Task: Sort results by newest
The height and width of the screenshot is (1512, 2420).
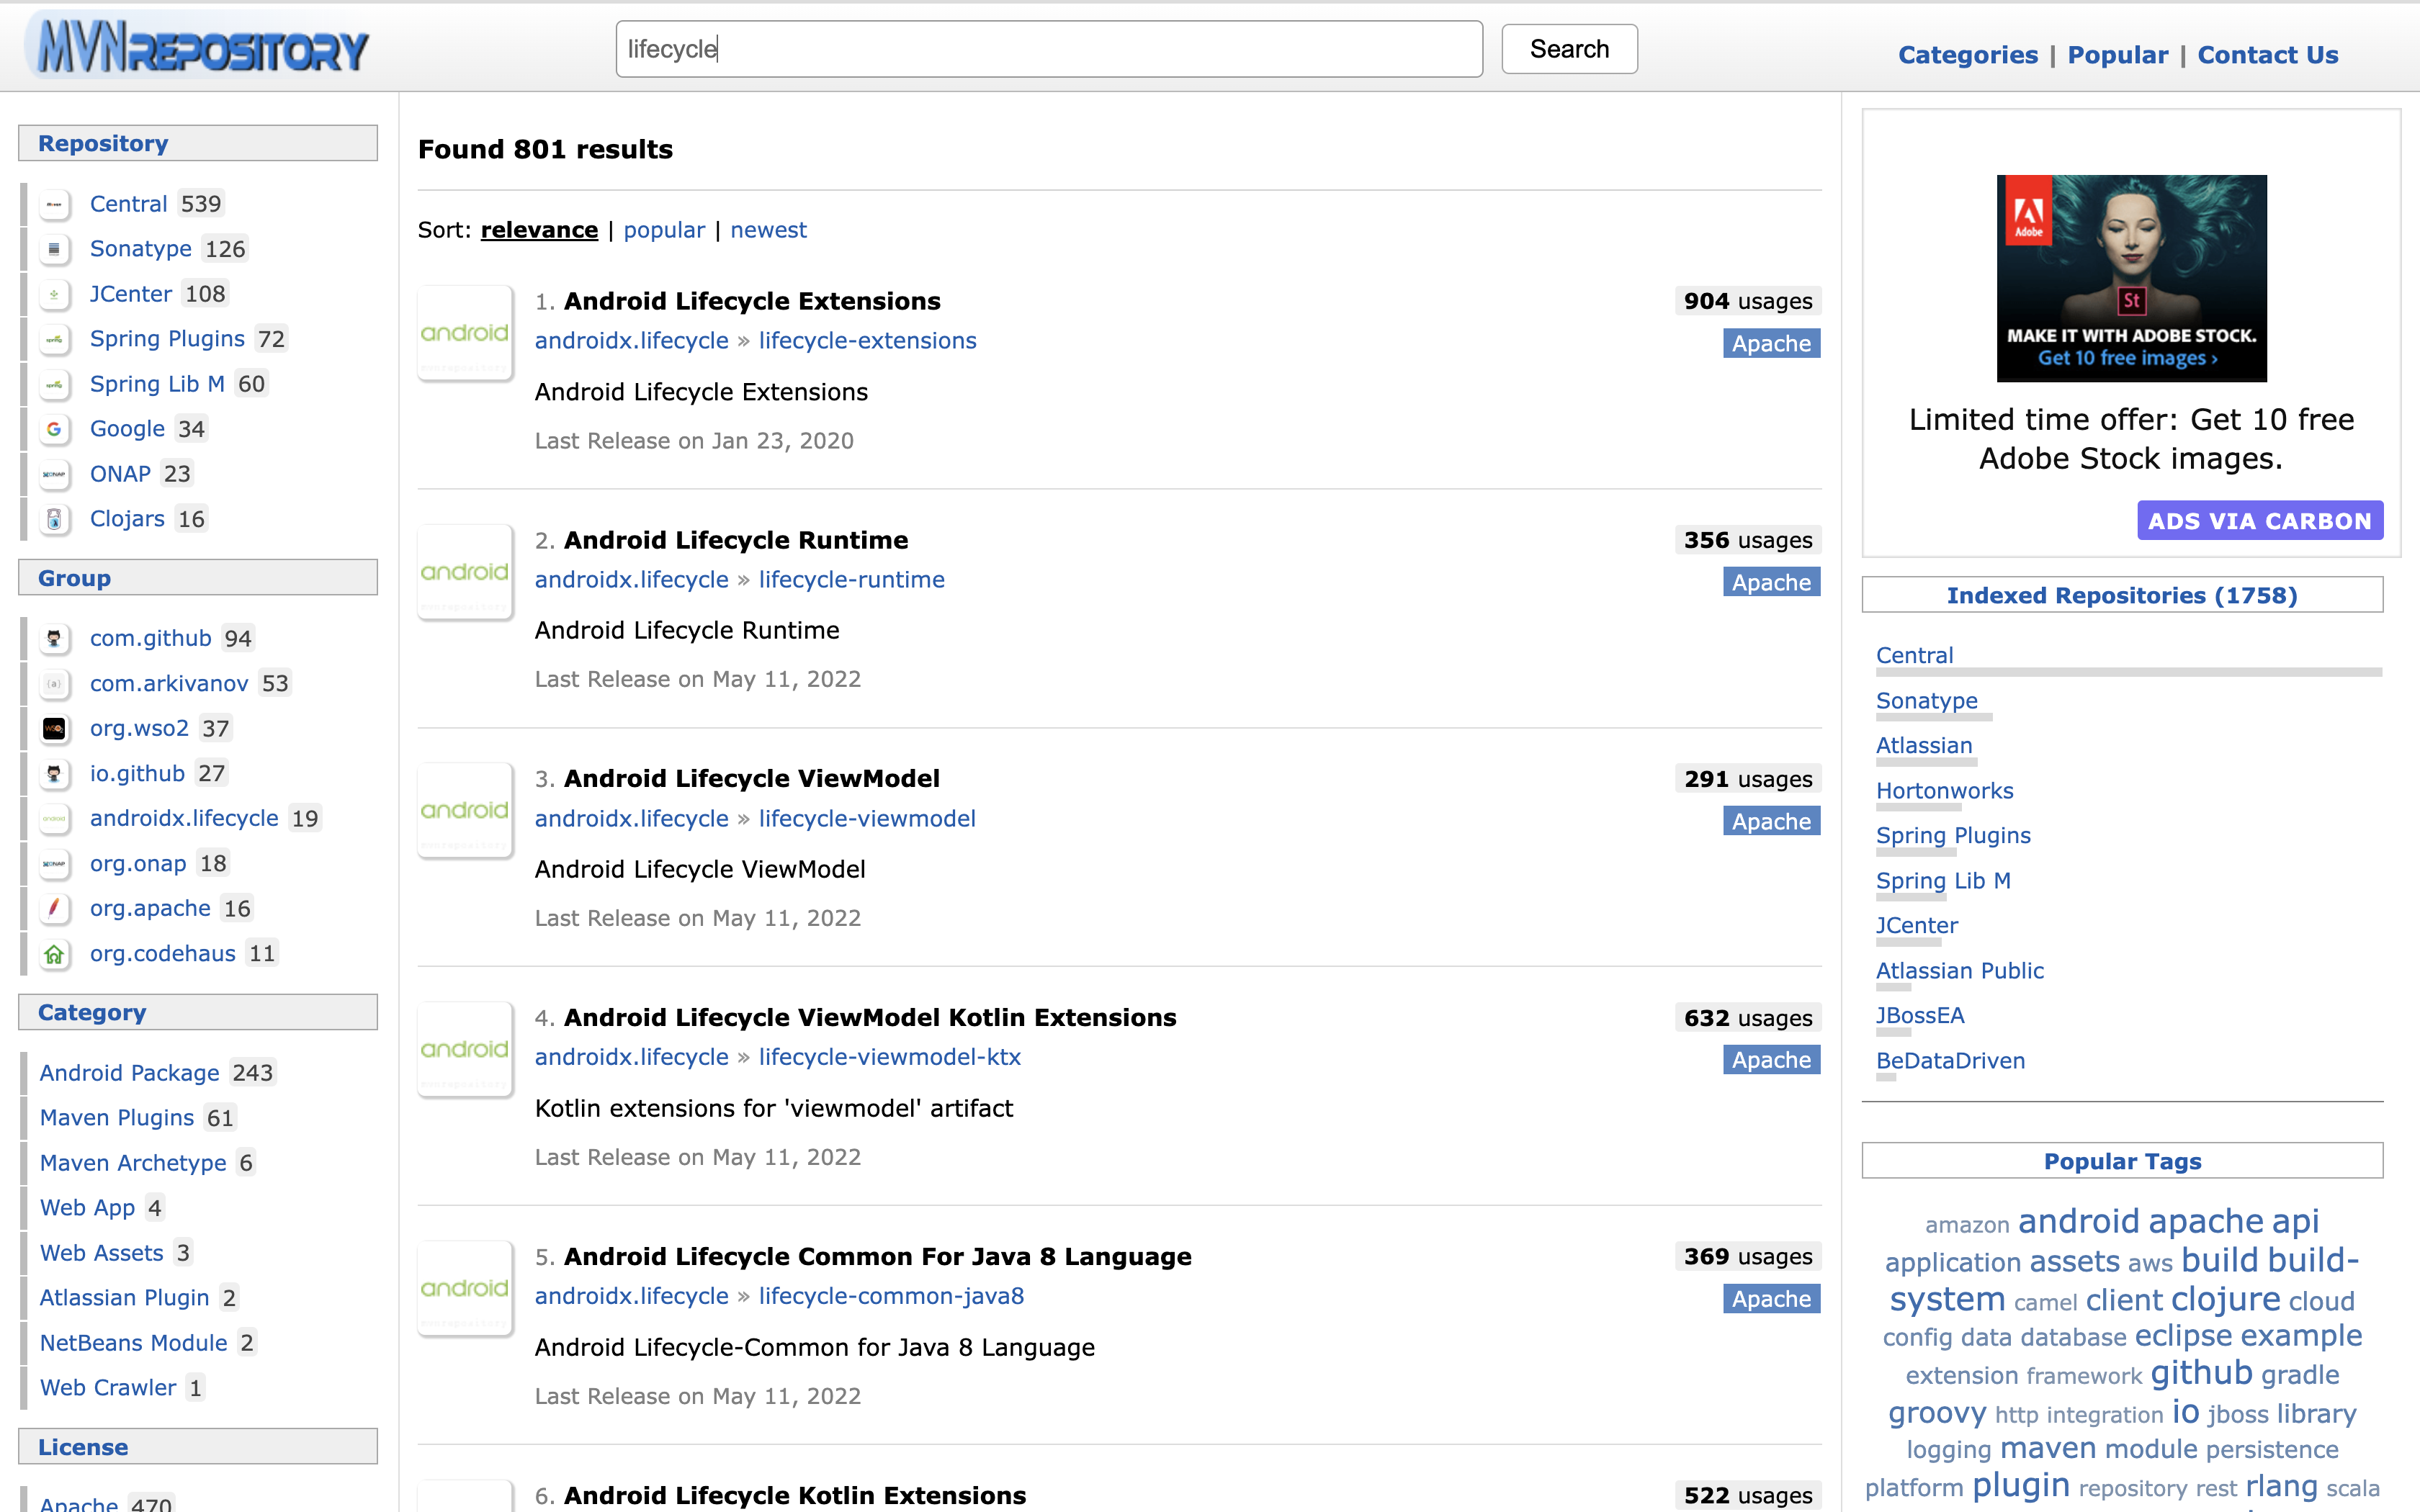Action: click(768, 228)
